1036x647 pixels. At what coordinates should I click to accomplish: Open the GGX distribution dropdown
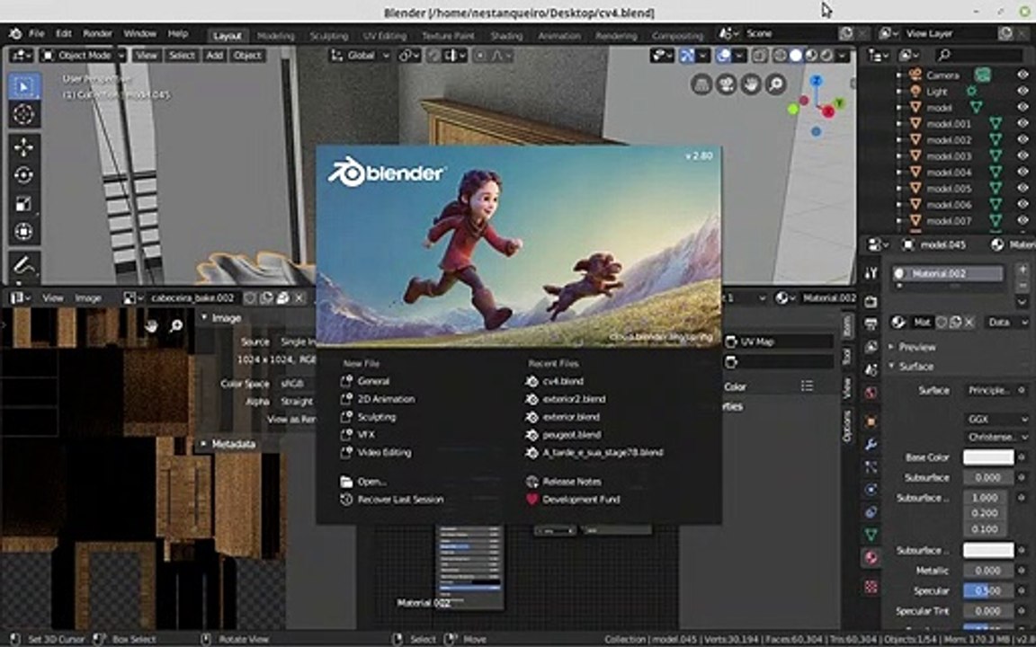997,420
